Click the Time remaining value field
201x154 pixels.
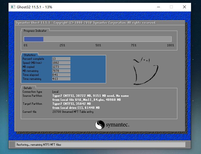(61, 79)
